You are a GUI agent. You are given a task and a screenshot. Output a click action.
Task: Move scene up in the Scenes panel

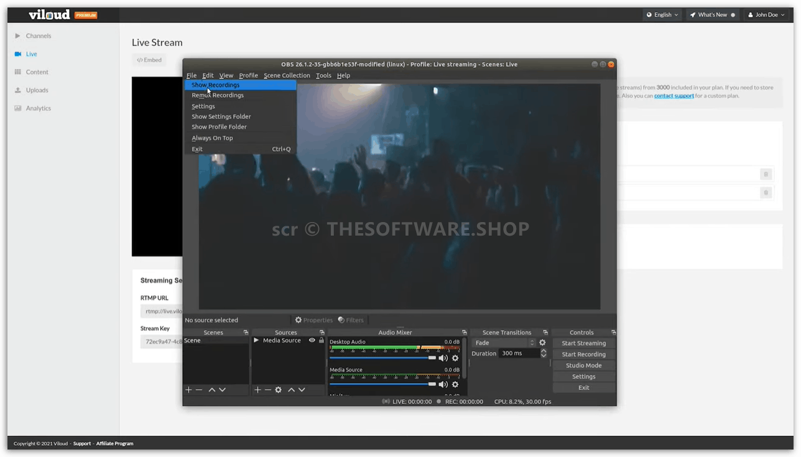(x=211, y=390)
